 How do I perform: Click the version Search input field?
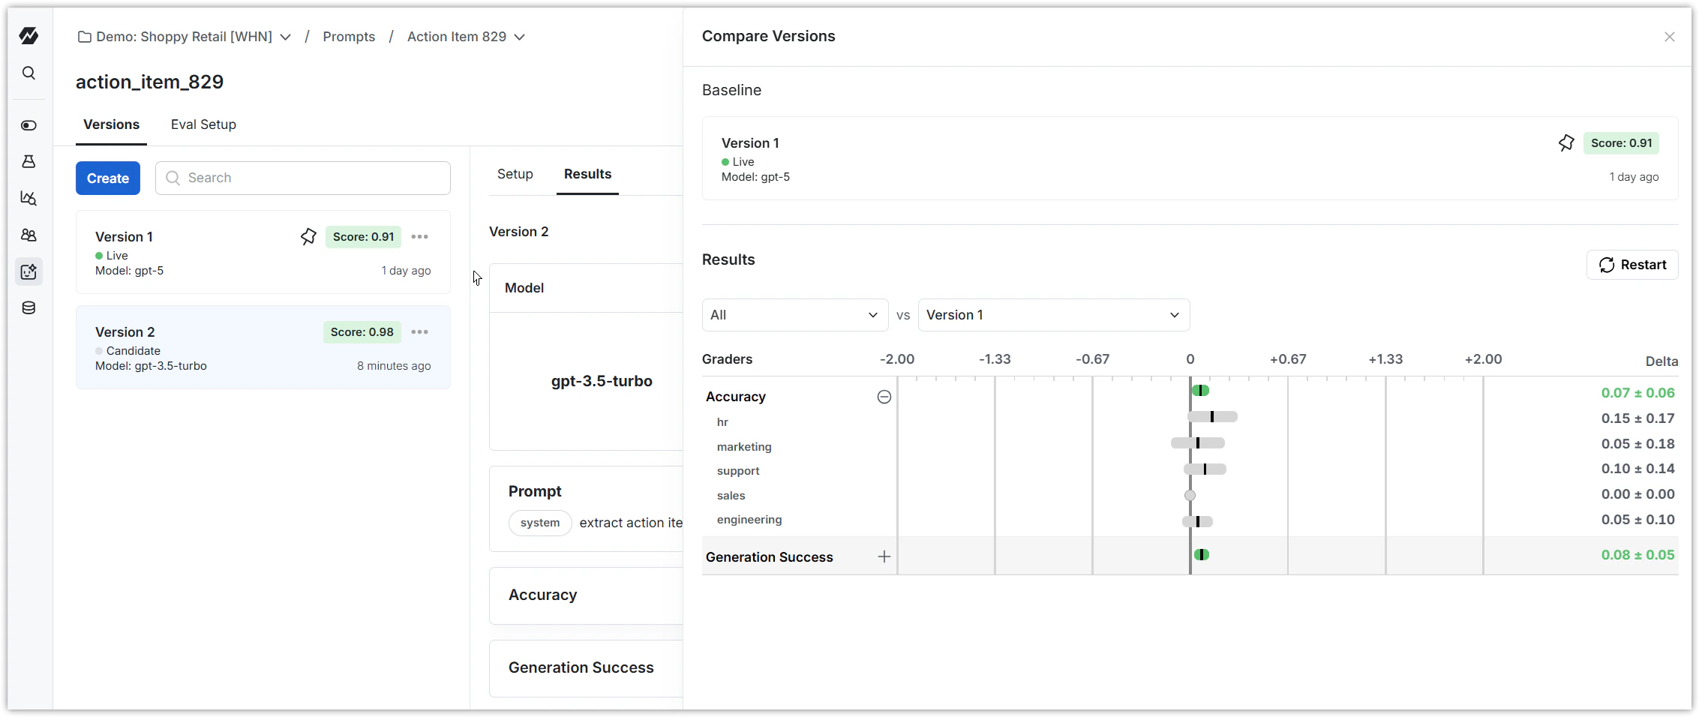tap(303, 178)
